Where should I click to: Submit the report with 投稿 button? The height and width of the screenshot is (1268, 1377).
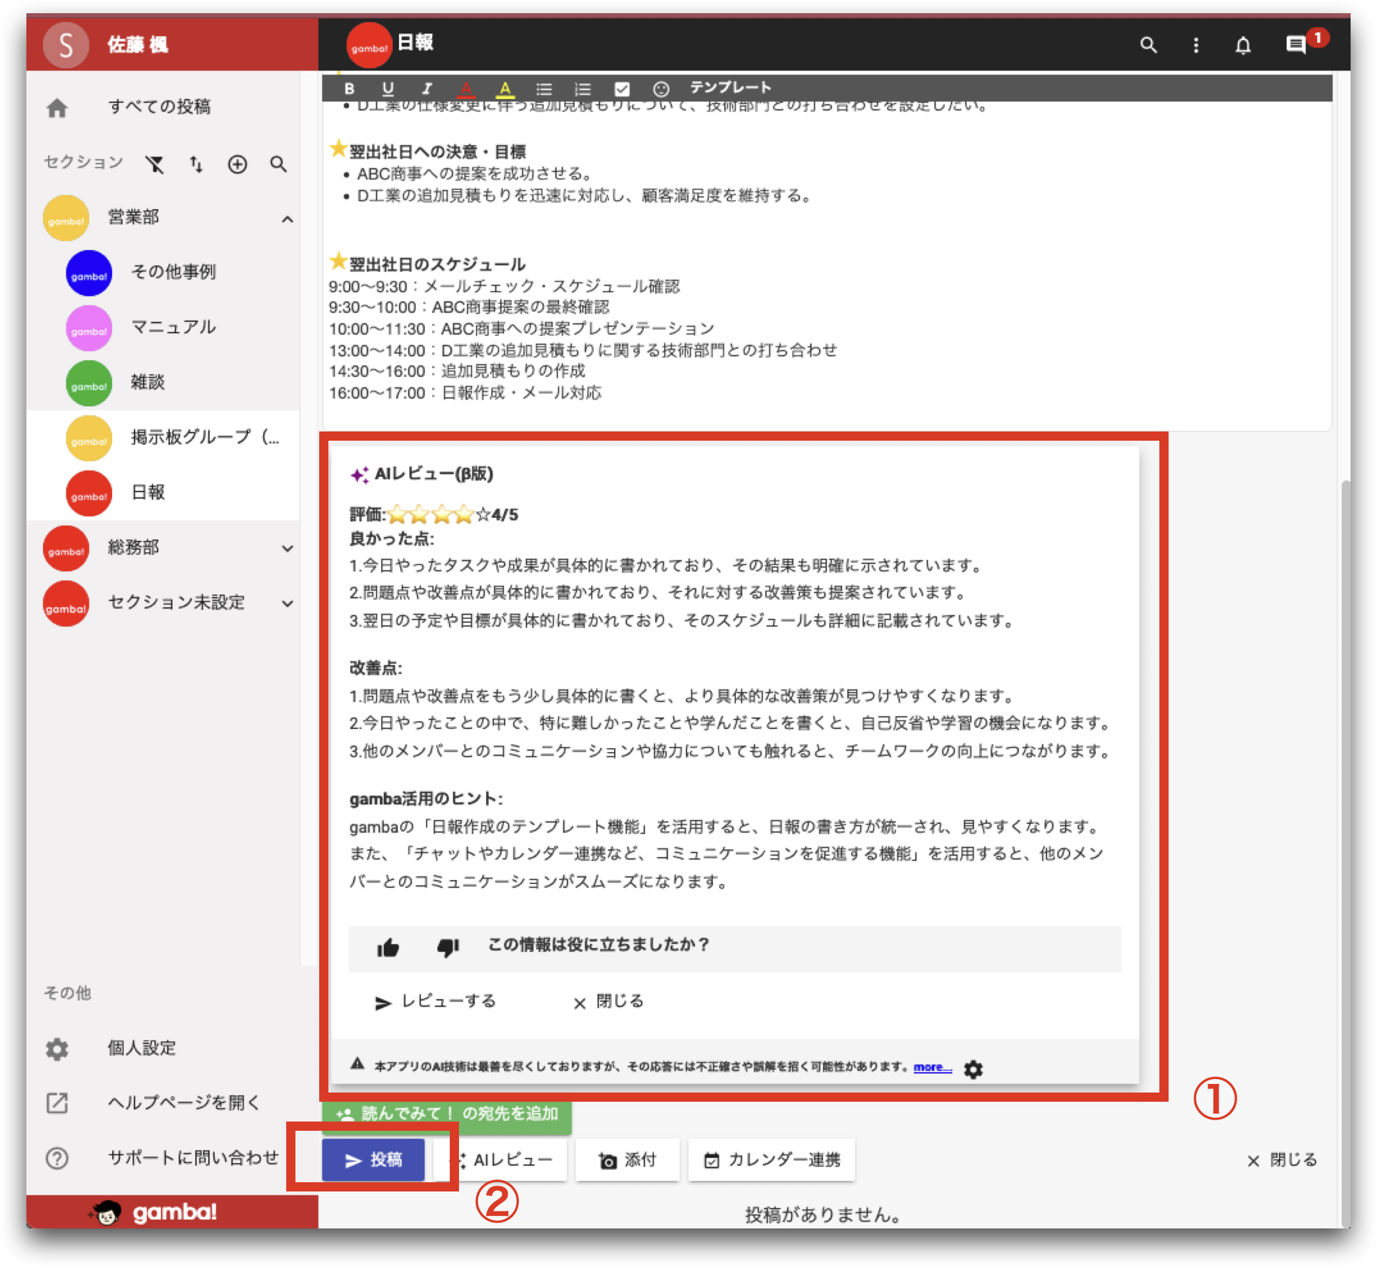373,1160
